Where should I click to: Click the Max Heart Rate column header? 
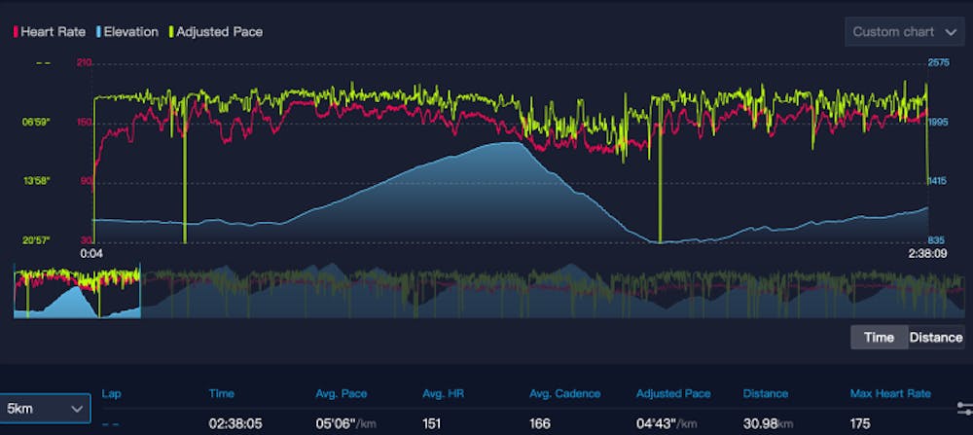tap(889, 394)
